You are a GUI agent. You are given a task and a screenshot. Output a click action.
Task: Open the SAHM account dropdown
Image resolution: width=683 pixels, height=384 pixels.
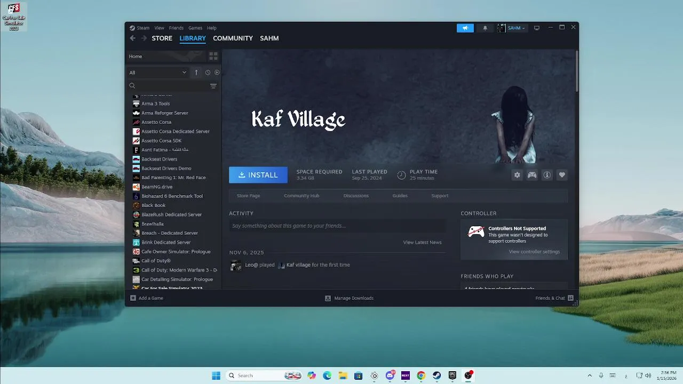(x=511, y=28)
